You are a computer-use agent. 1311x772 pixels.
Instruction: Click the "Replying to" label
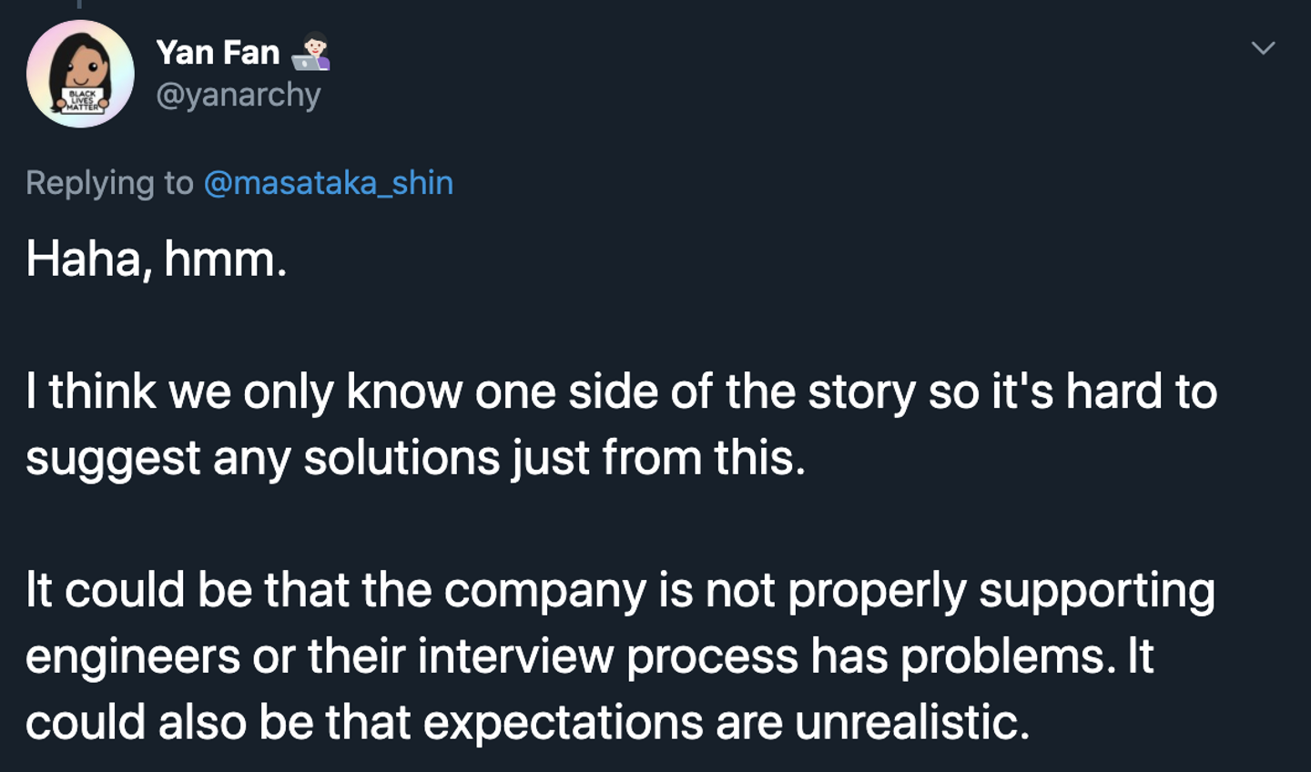pos(109,183)
